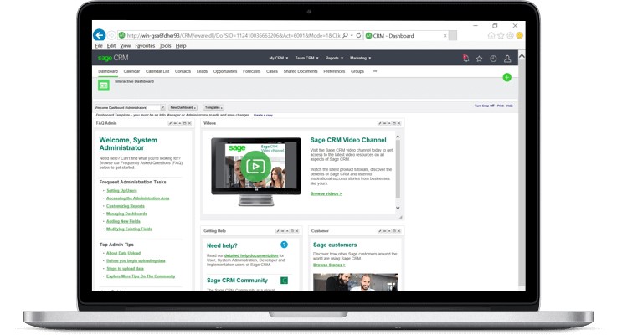This screenshot has width=617, height=335.
Task: Edit the Videos gadget with pencil icon
Action: (x=380, y=123)
